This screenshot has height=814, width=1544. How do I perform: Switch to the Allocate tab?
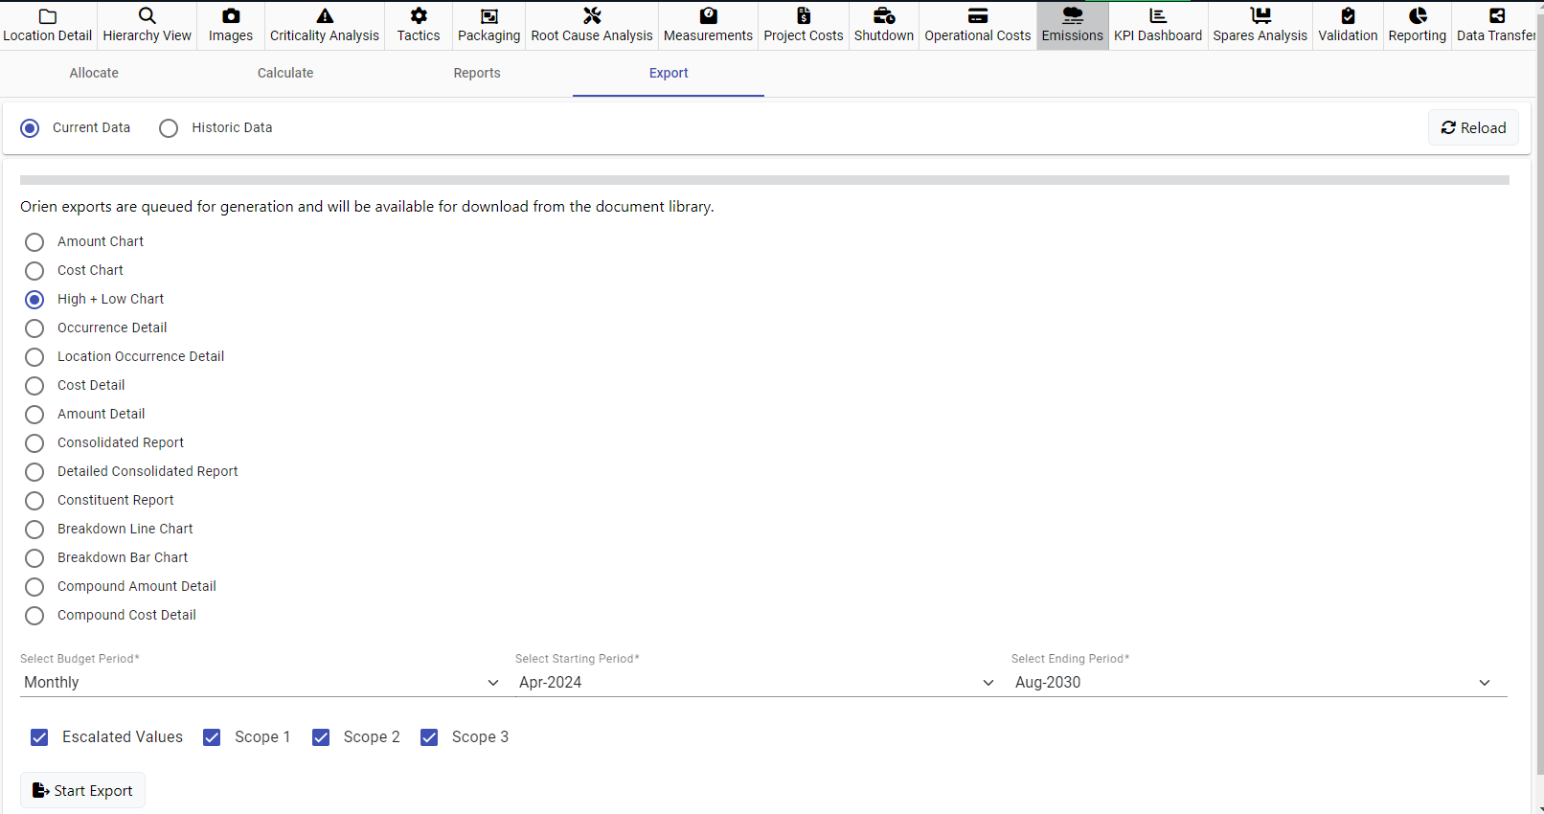coord(94,73)
